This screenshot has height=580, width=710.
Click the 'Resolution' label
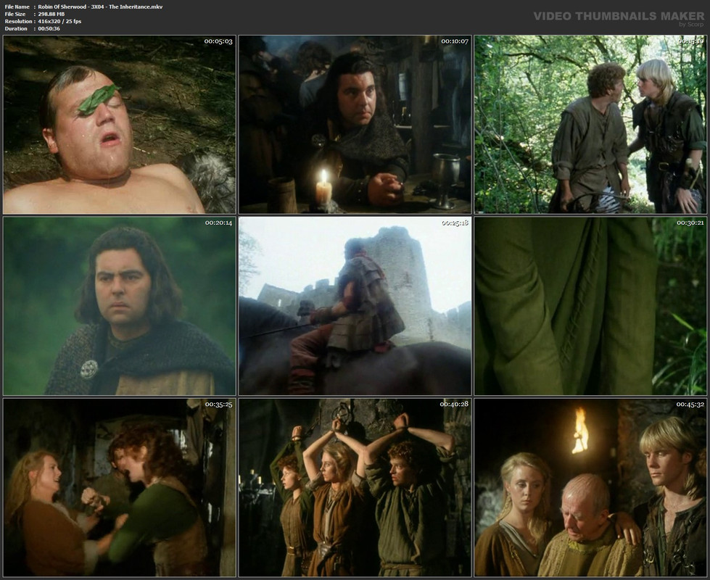[18, 21]
